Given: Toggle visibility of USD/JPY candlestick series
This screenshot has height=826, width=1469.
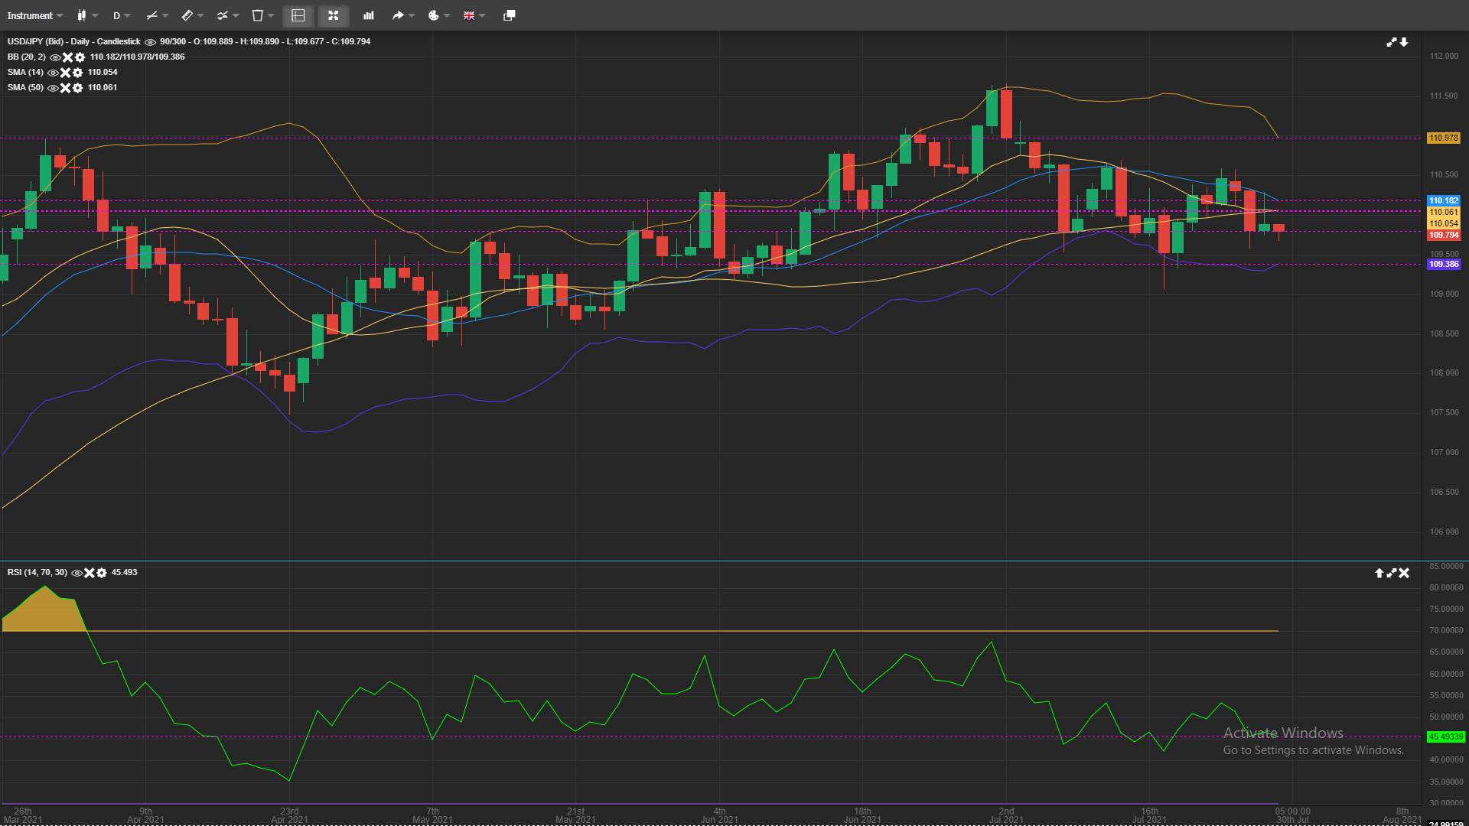Looking at the screenshot, I should (x=150, y=42).
